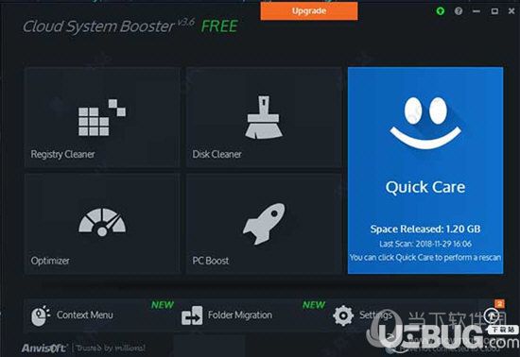Click the 'Settings' label
Screen dimensions: 520x357
[x=375, y=314]
